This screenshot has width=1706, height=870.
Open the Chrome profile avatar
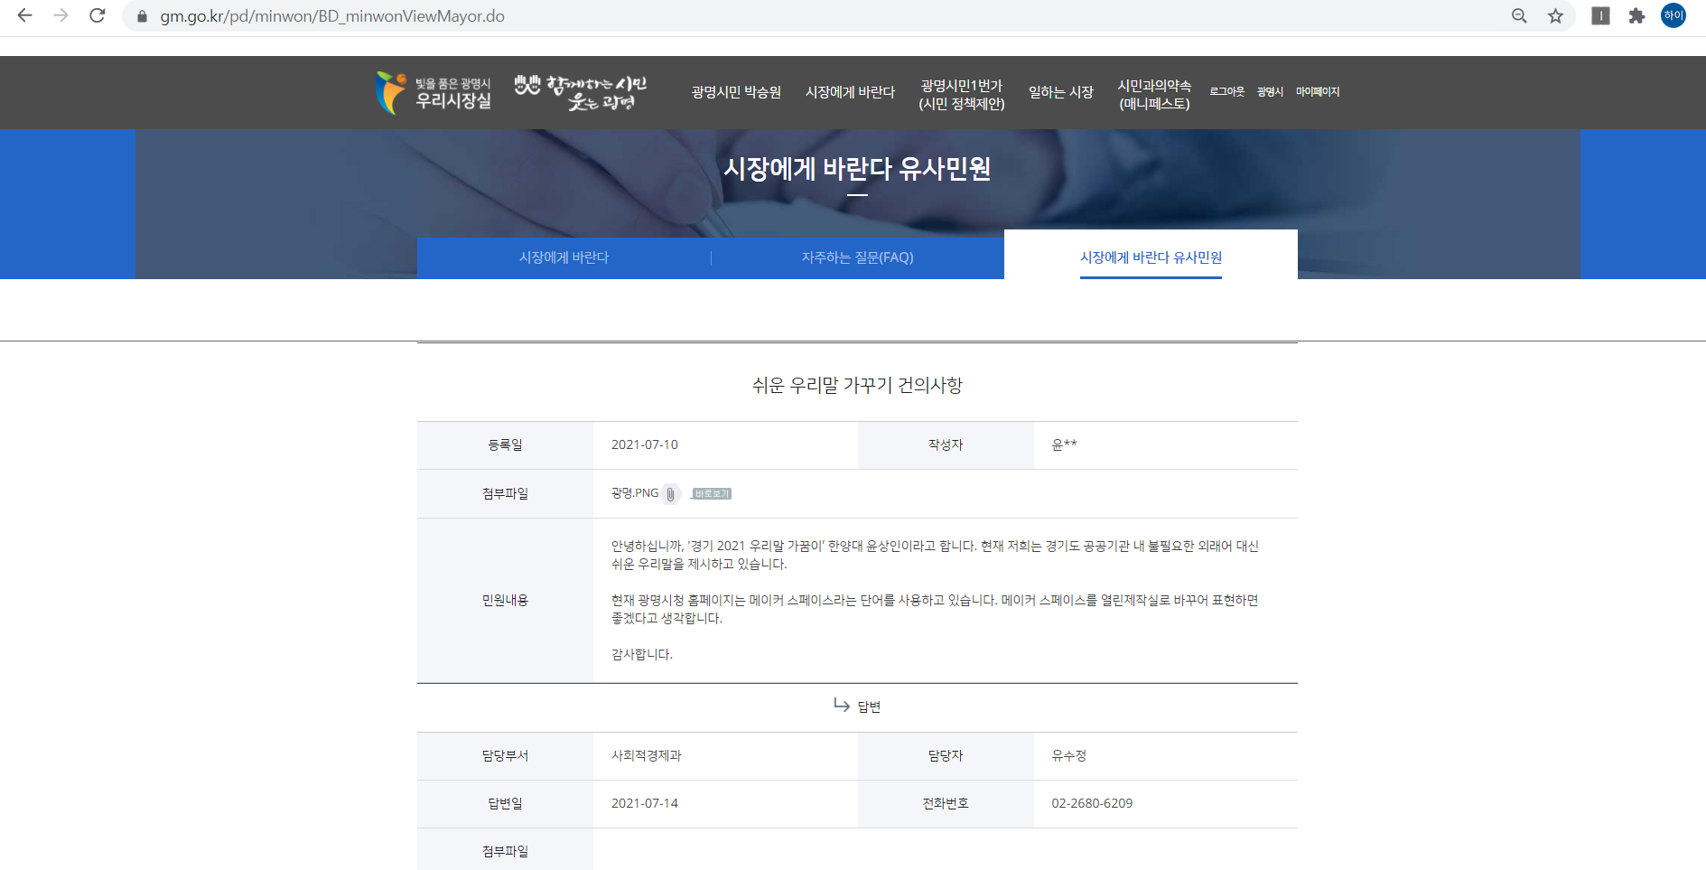point(1673,15)
